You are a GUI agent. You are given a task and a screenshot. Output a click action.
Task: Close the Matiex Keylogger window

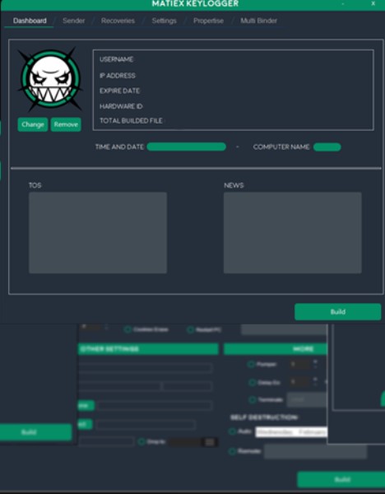click(x=373, y=3)
